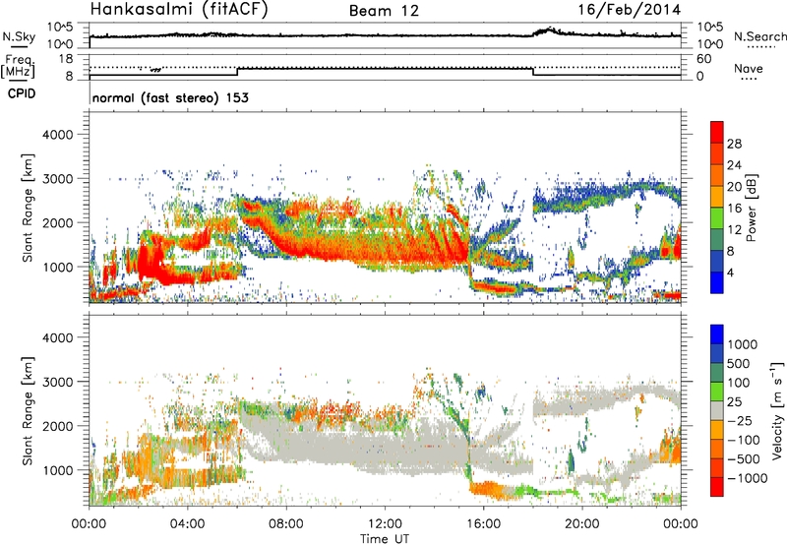787x545 pixels.
Task: Click the 12:00 time axis tick label
Action: [385, 524]
